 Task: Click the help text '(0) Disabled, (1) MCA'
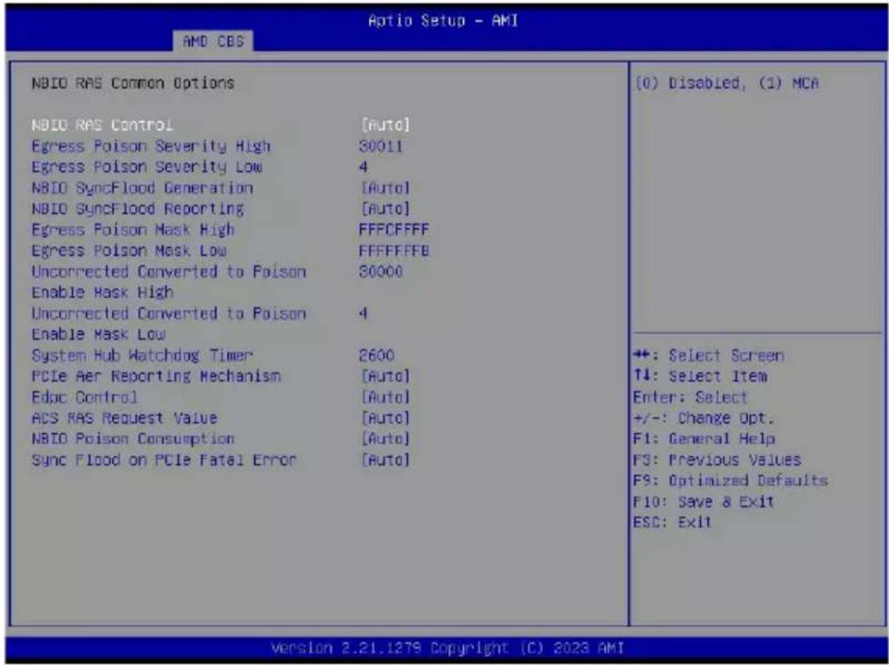point(727,84)
